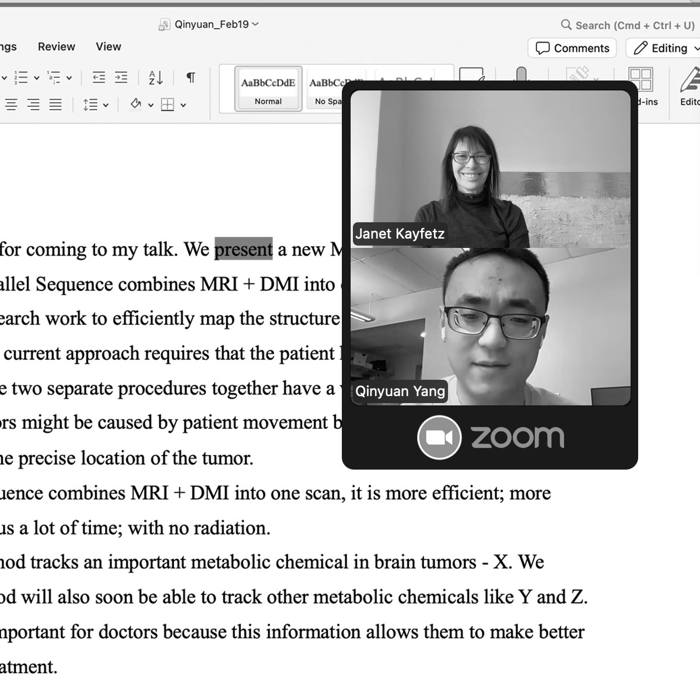Open the Review ribbon tab
Screen dimensions: 700x700
pyautogui.click(x=56, y=47)
